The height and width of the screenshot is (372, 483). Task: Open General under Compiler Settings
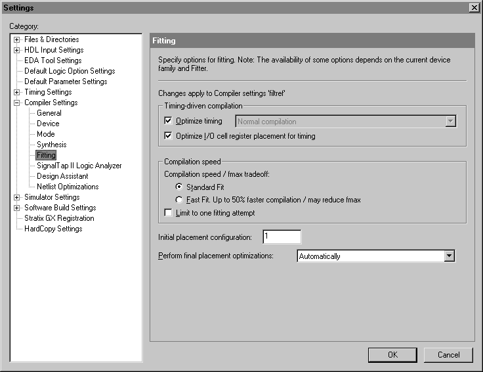click(x=49, y=113)
